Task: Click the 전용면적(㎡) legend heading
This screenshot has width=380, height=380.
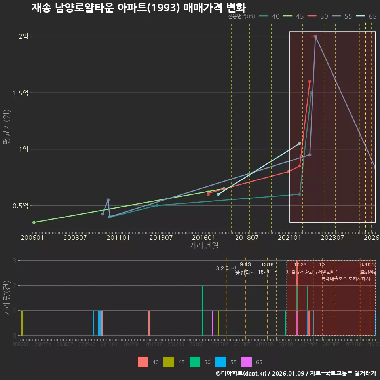Action: click(x=241, y=16)
